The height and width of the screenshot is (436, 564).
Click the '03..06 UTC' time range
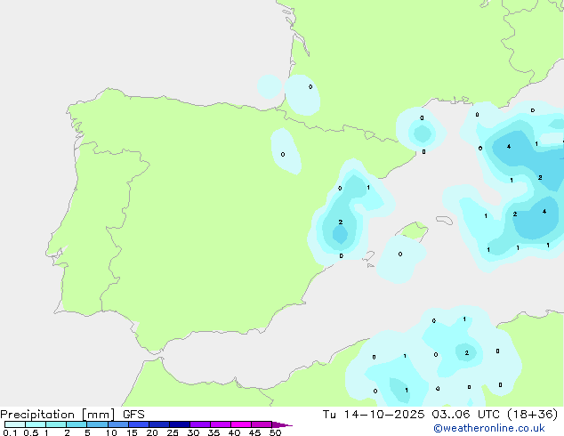tap(468, 415)
